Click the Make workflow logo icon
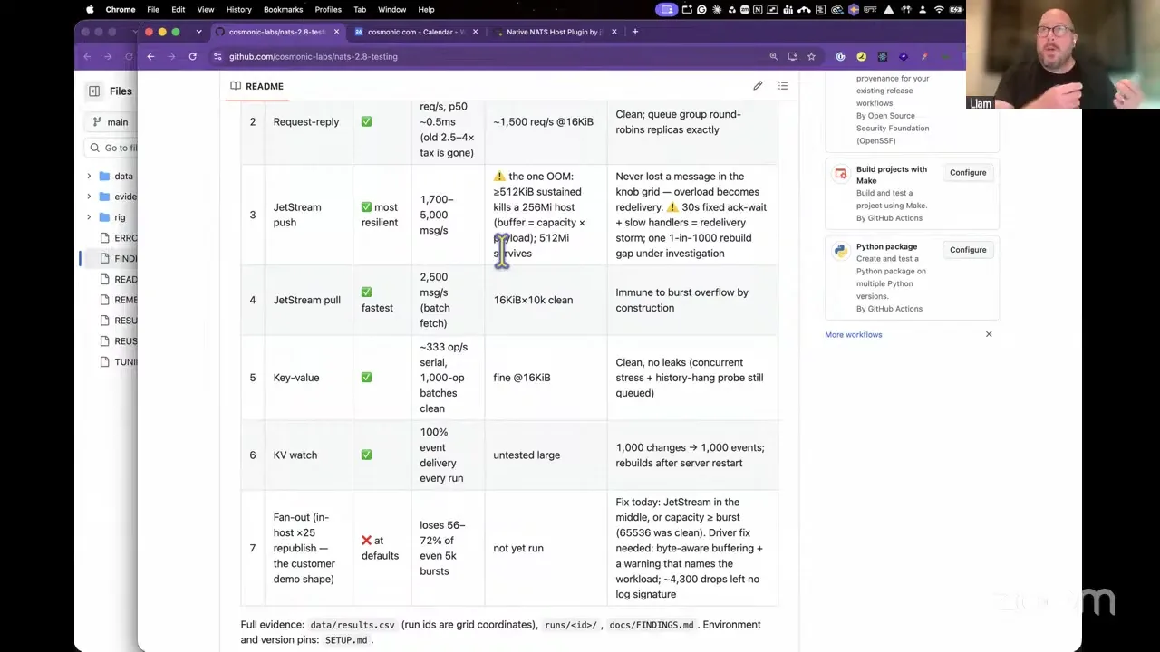Viewport: 1160px width, 652px height. click(x=840, y=173)
